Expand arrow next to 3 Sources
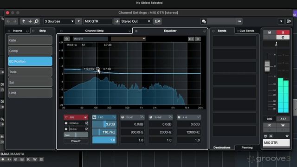 click(x=79, y=21)
